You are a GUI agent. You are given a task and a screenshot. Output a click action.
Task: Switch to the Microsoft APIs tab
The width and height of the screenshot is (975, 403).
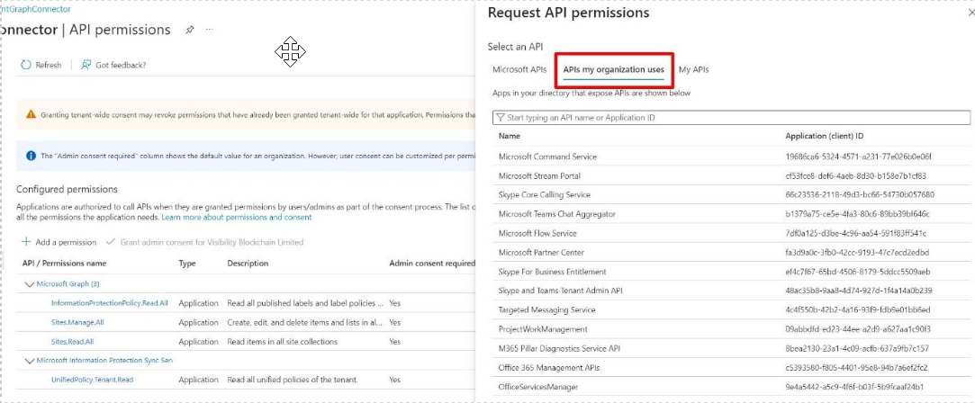519,69
